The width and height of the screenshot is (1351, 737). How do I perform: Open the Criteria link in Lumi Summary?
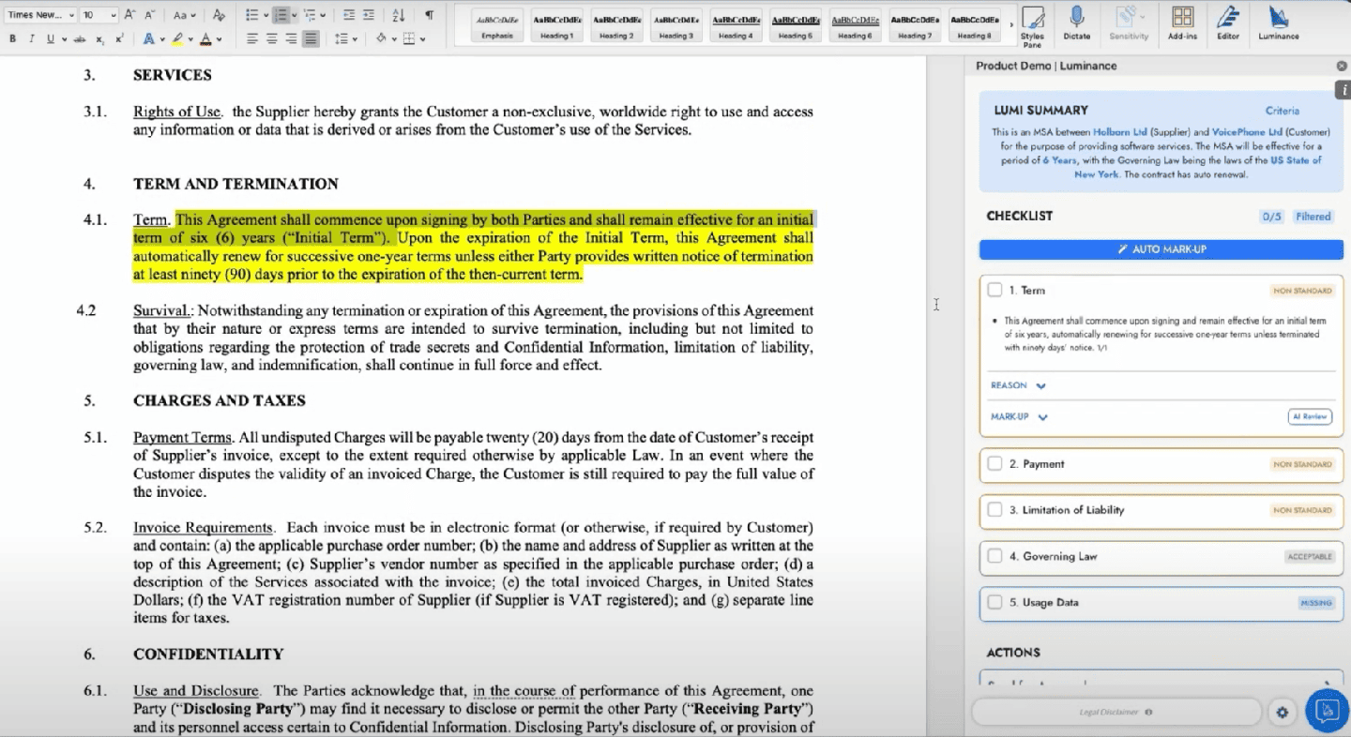point(1283,111)
